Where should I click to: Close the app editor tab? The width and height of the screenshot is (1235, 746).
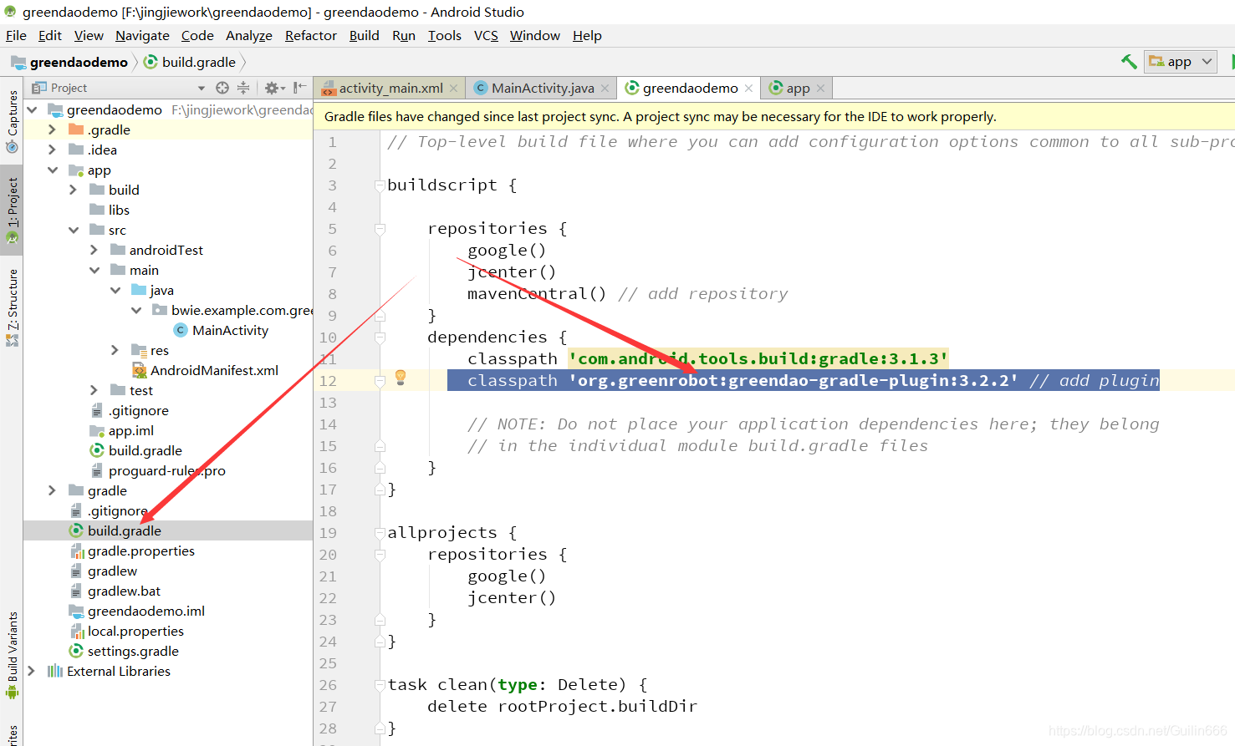[820, 88]
